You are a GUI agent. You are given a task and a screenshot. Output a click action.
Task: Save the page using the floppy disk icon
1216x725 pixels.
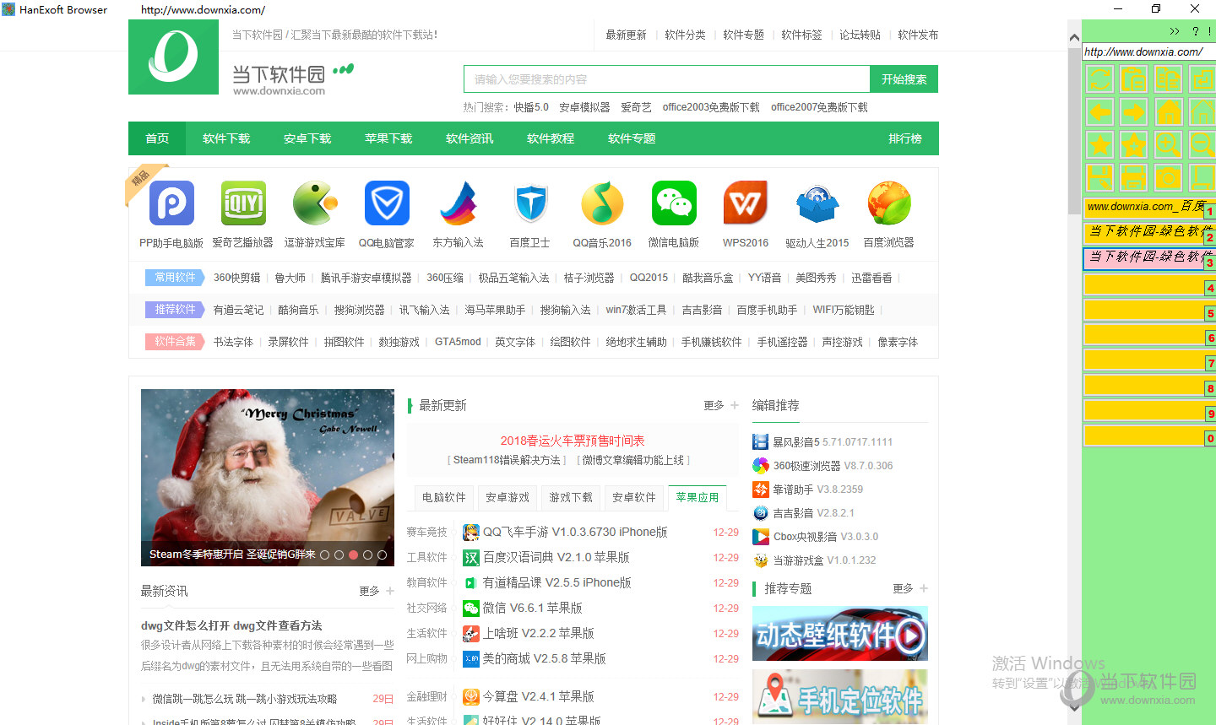[1099, 177]
